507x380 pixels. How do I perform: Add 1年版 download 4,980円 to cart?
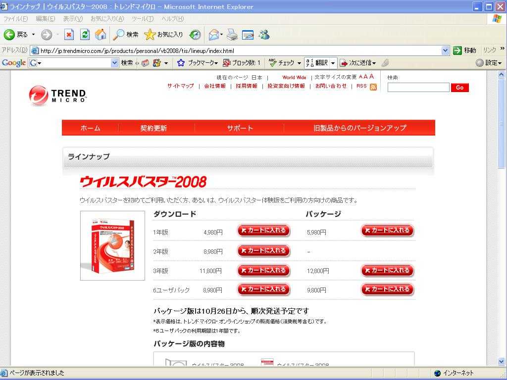(263, 231)
